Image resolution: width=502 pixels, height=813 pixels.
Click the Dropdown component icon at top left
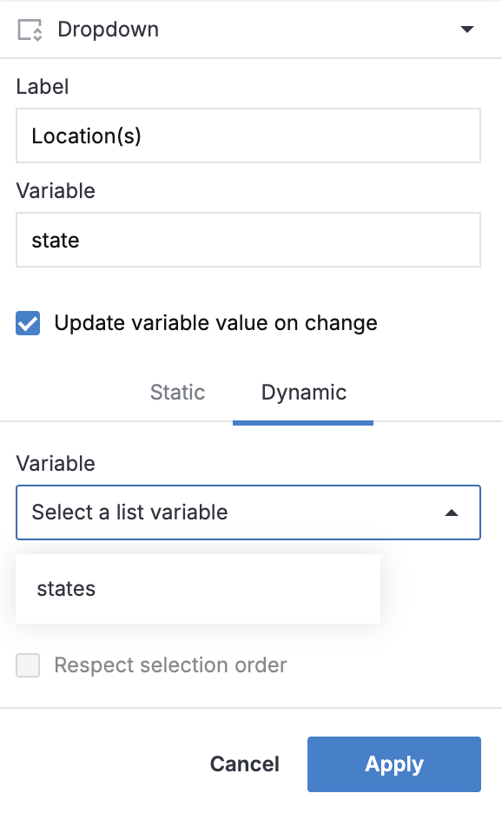click(31, 29)
